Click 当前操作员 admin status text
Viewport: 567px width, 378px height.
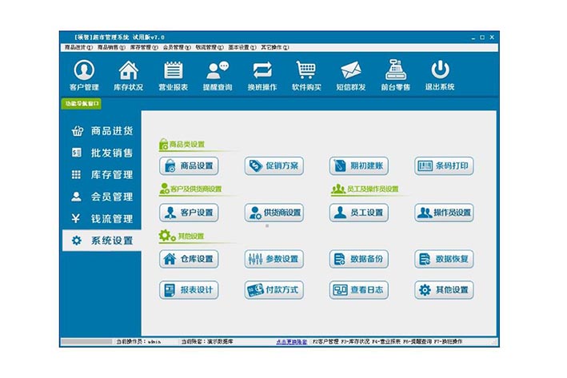[x=138, y=341]
